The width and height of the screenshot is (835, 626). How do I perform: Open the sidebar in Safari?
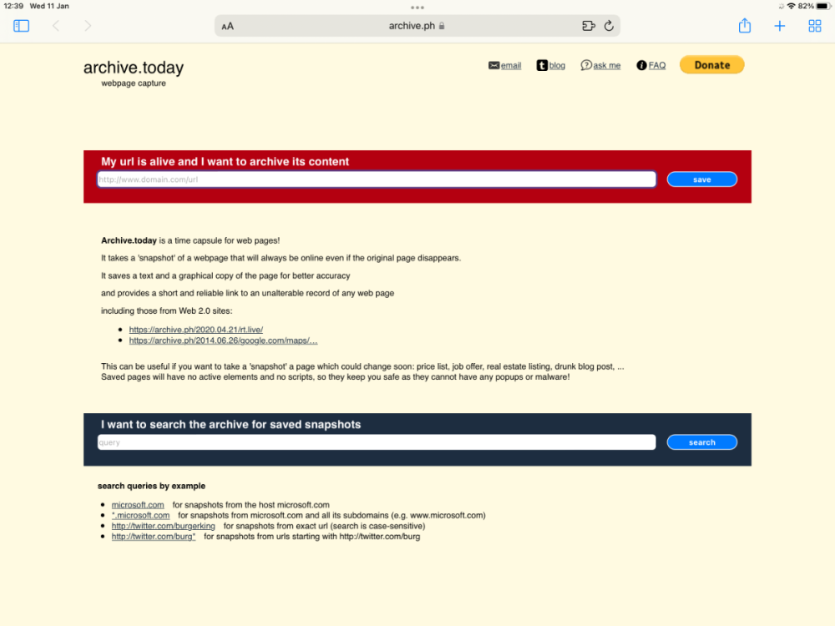(21, 26)
